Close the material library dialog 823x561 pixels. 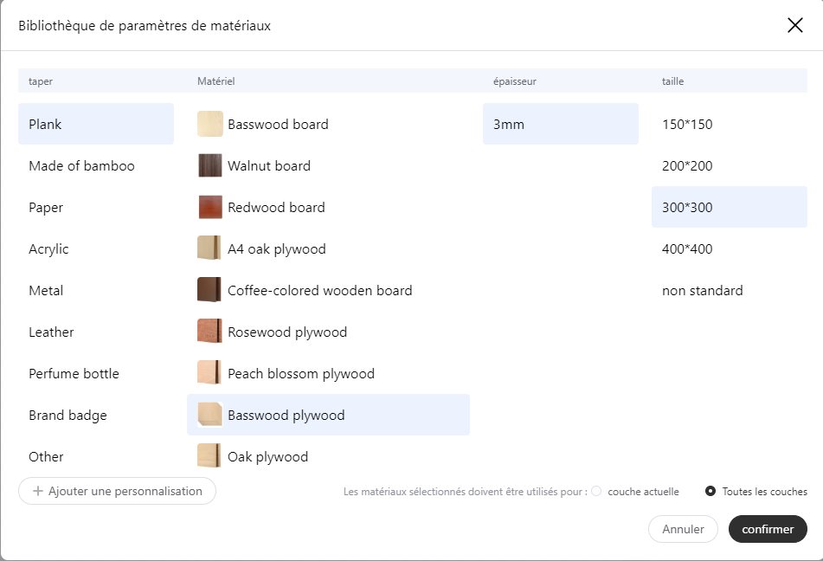795,25
